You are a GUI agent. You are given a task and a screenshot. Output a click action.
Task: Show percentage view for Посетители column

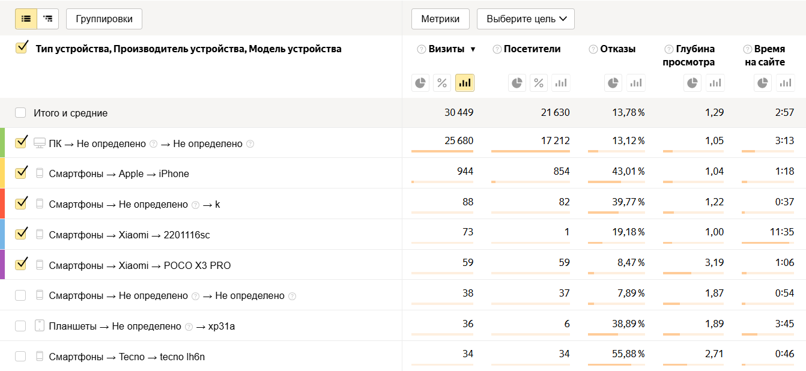point(539,83)
